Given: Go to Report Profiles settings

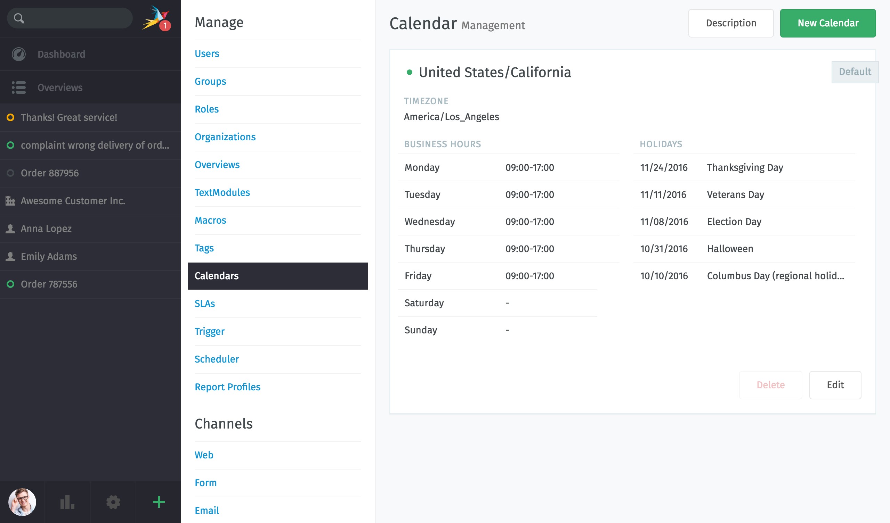Looking at the screenshot, I should (227, 387).
